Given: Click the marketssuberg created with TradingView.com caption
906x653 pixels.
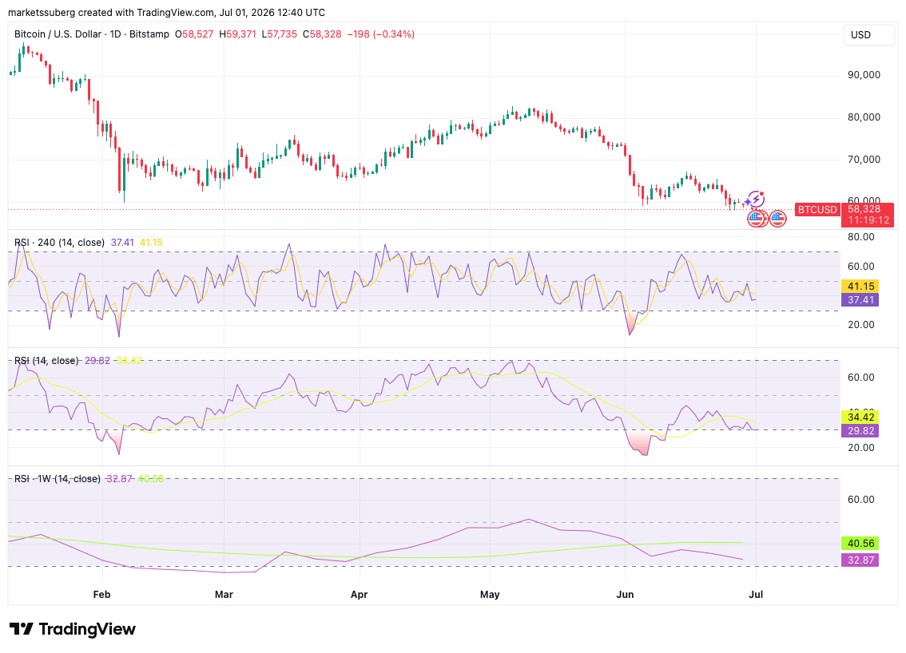Looking at the screenshot, I should [x=166, y=12].
